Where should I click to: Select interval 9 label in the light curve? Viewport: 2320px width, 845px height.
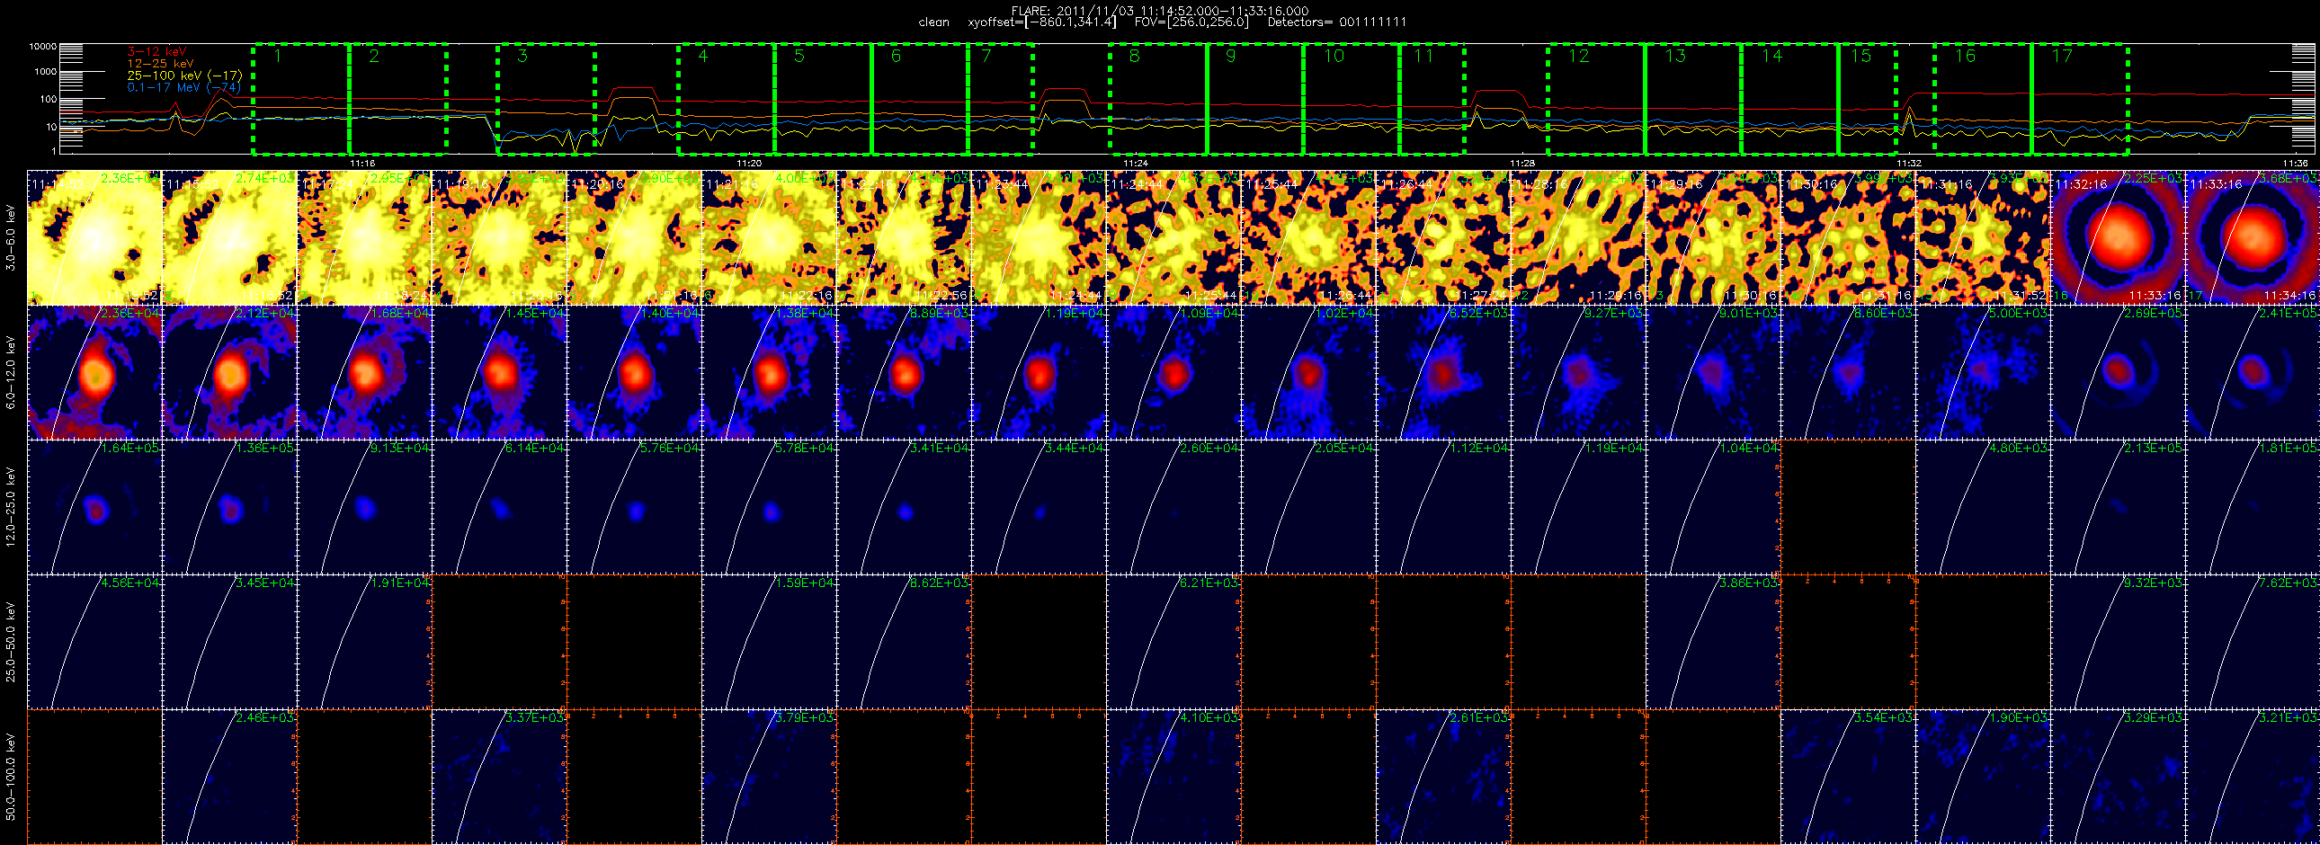[1231, 57]
